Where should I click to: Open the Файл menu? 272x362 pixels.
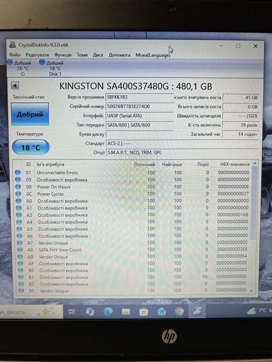click(15, 55)
